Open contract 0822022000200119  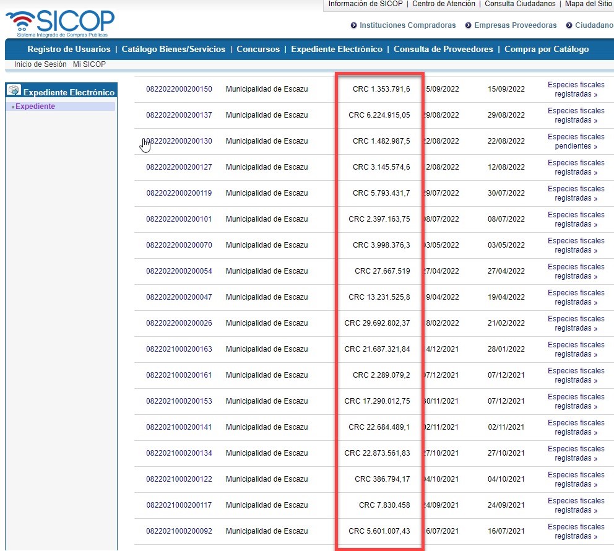click(x=179, y=193)
